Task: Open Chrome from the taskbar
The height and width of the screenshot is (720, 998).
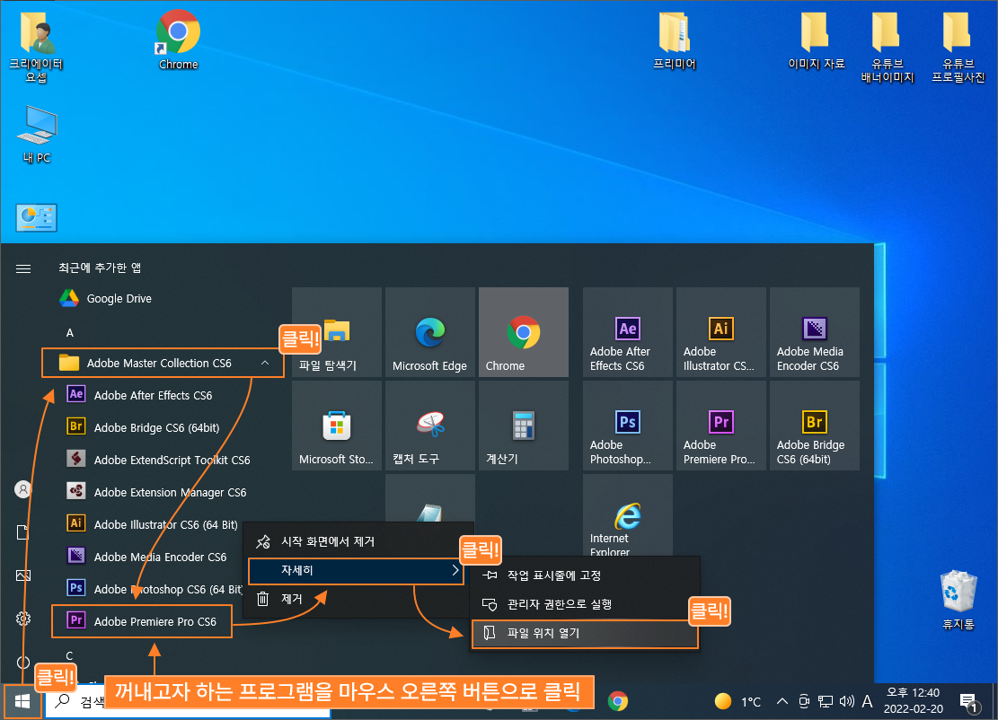Action: (x=617, y=701)
